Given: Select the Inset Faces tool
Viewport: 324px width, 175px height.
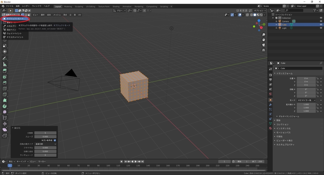Looking at the screenshot, I should click(x=5, y=77).
